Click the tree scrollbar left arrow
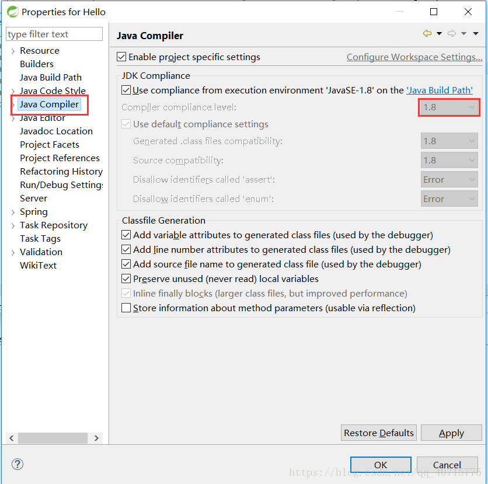Viewport: 488px width, 484px height. (12, 438)
